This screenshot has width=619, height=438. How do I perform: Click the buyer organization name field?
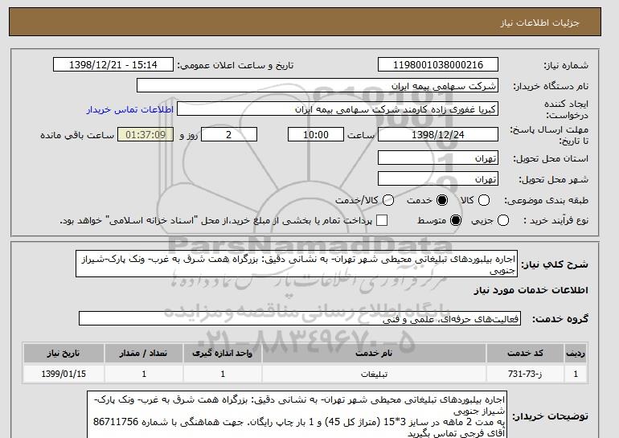318,86
